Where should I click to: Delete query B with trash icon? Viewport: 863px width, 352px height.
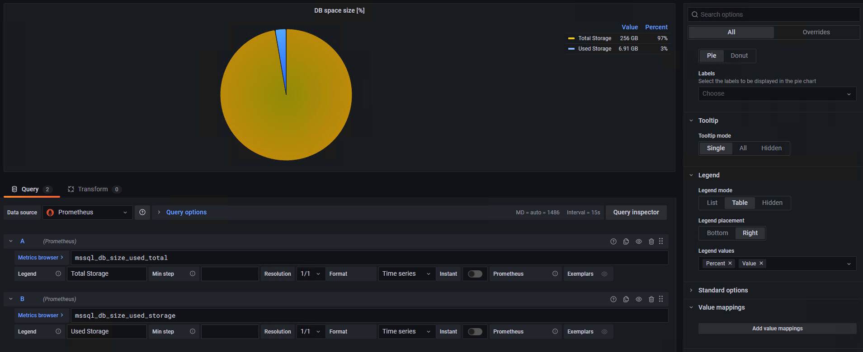pyautogui.click(x=651, y=299)
